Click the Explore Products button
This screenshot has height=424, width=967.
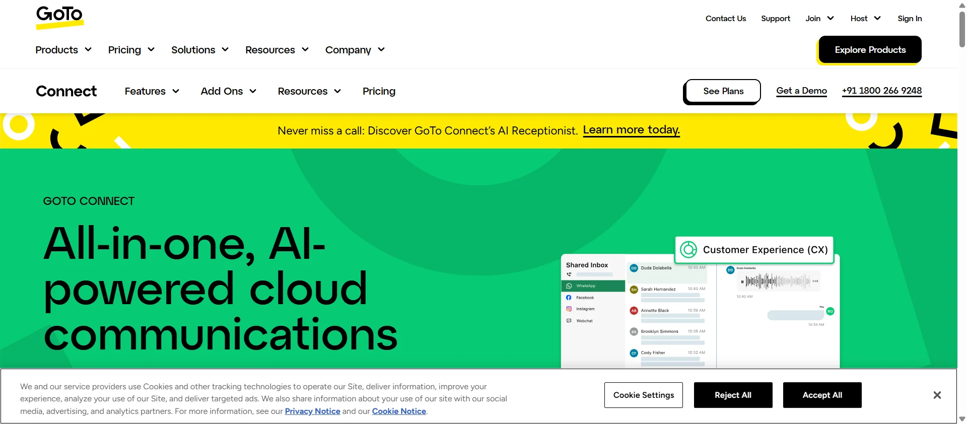coord(870,50)
